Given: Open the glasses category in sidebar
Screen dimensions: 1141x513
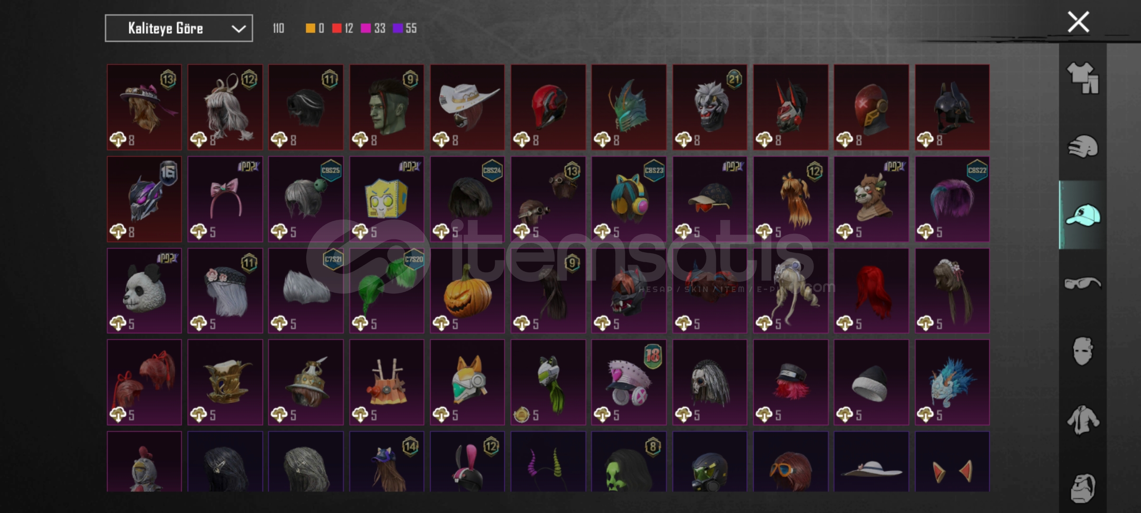Looking at the screenshot, I should coord(1083,284).
